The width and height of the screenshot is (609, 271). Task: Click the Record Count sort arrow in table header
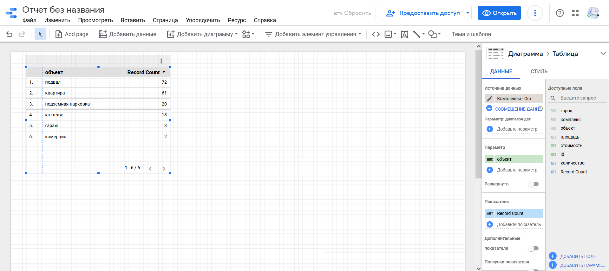coord(164,72)
